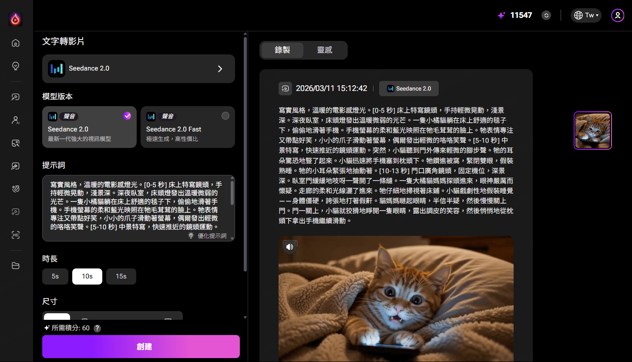Click the image-to-video search icon in sidebar
Image resolution: width=632 pixels, height=362 pixels.
(x=15, y=143)
